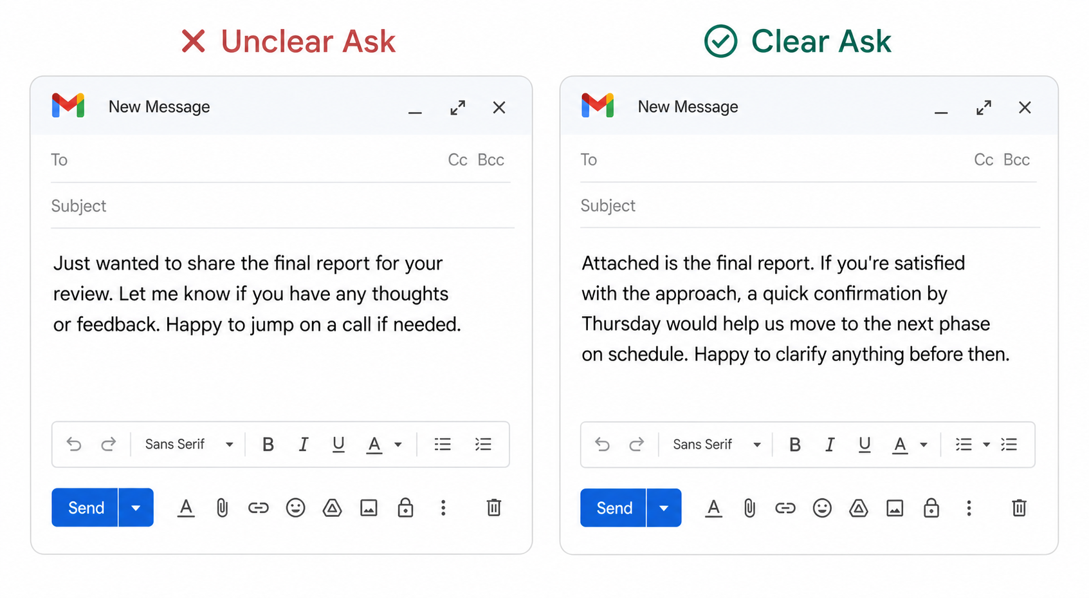Screen dimensions: 1089x598
Task: Discard the Clear Ask draft
Action: pos(1020,508)
